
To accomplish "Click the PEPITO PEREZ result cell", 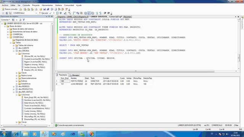I will point(77,81).
